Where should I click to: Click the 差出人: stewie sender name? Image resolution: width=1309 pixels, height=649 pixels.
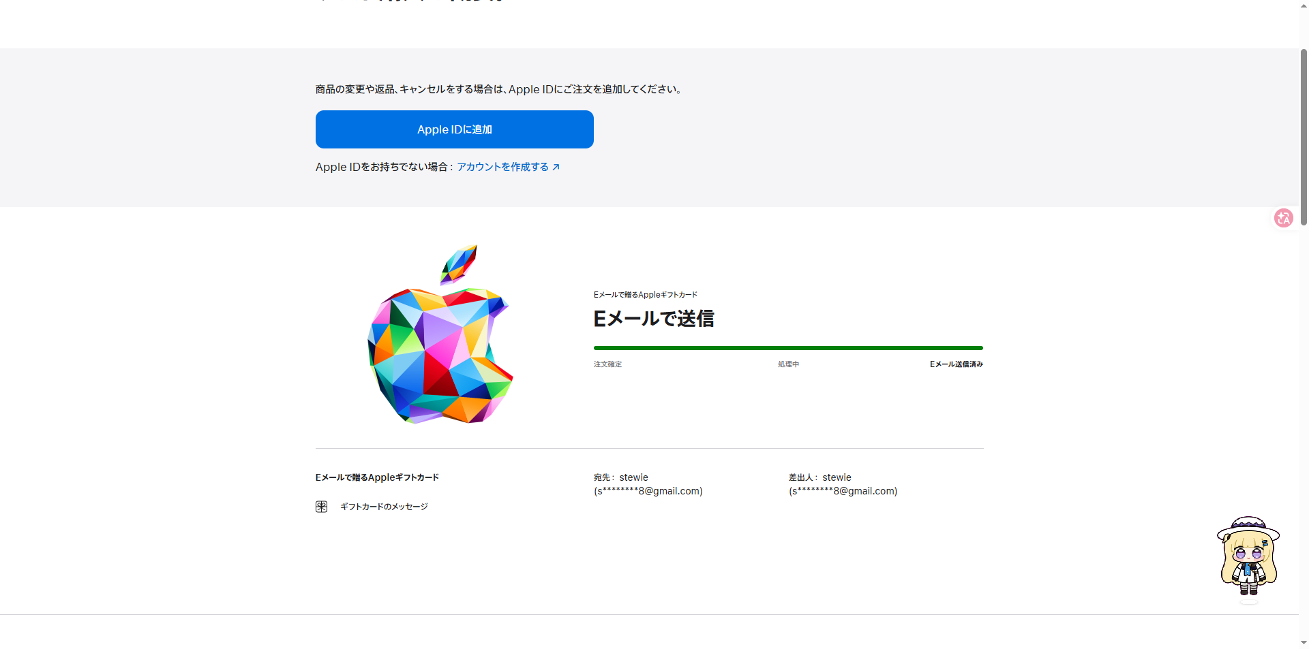820,477
